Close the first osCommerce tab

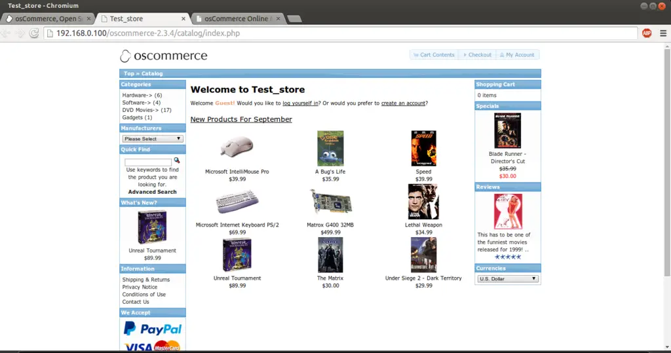point(88,18)
